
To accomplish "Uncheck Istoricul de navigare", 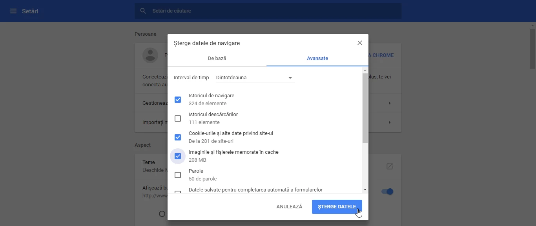I will 178,99.
